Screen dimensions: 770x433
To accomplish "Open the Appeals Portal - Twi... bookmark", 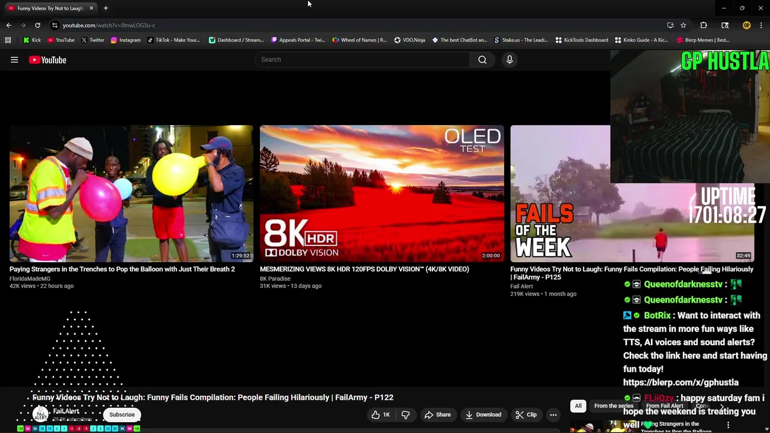I will [298, 40].
